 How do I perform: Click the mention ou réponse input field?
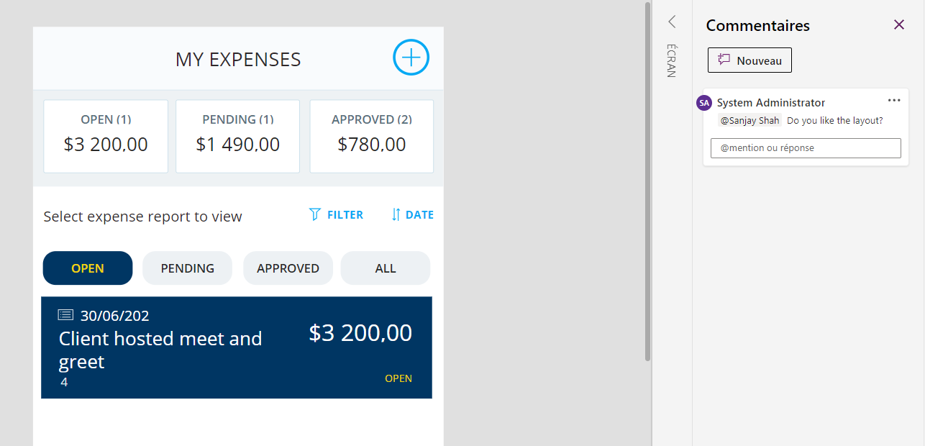click(805, 147)
